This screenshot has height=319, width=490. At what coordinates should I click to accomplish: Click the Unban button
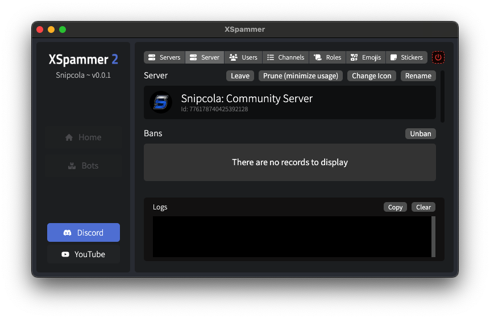pos(421,133)
